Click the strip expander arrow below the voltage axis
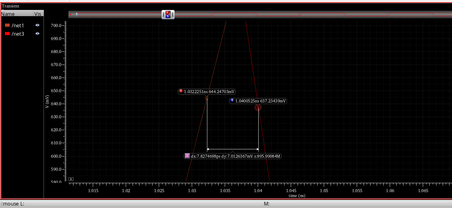The width and height of the screenshot is (452, 208). 71,179
